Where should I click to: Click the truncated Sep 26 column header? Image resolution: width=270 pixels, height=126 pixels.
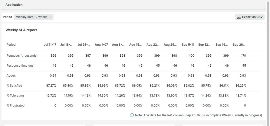pos(239,45)
